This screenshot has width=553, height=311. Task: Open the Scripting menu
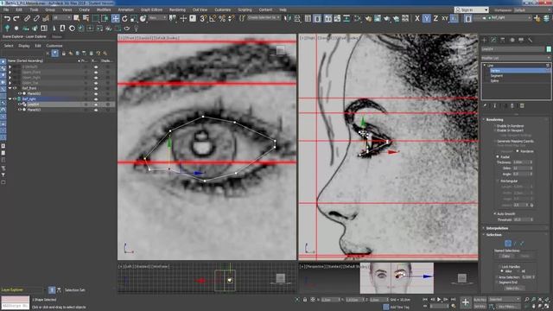tap(245, 10)
